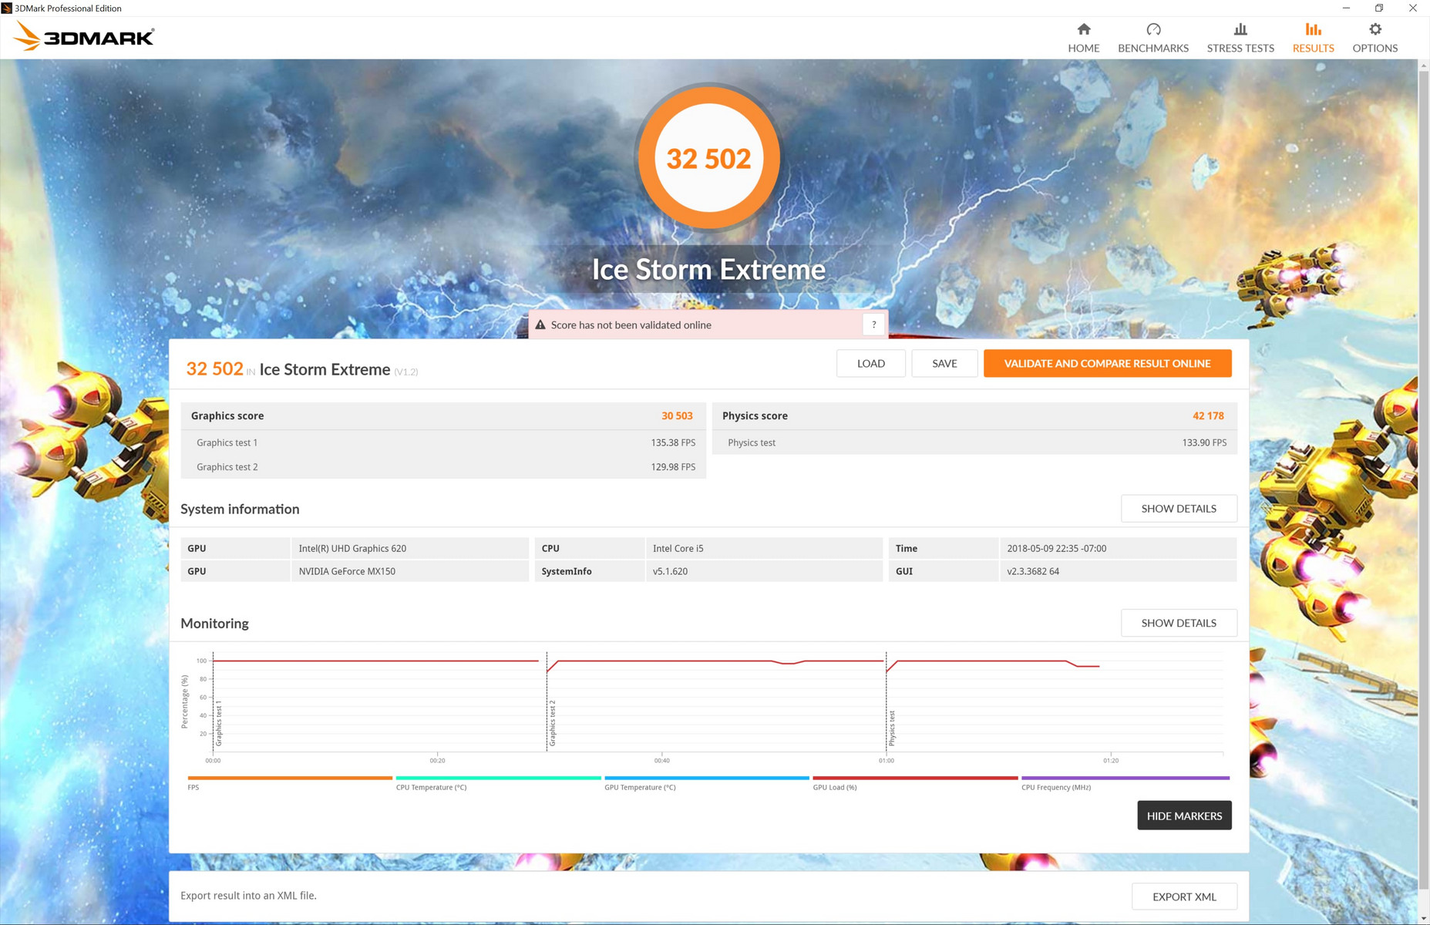Select Physics test FPS value
This screenshot has height=925, width=1430.
(1204, 442)
